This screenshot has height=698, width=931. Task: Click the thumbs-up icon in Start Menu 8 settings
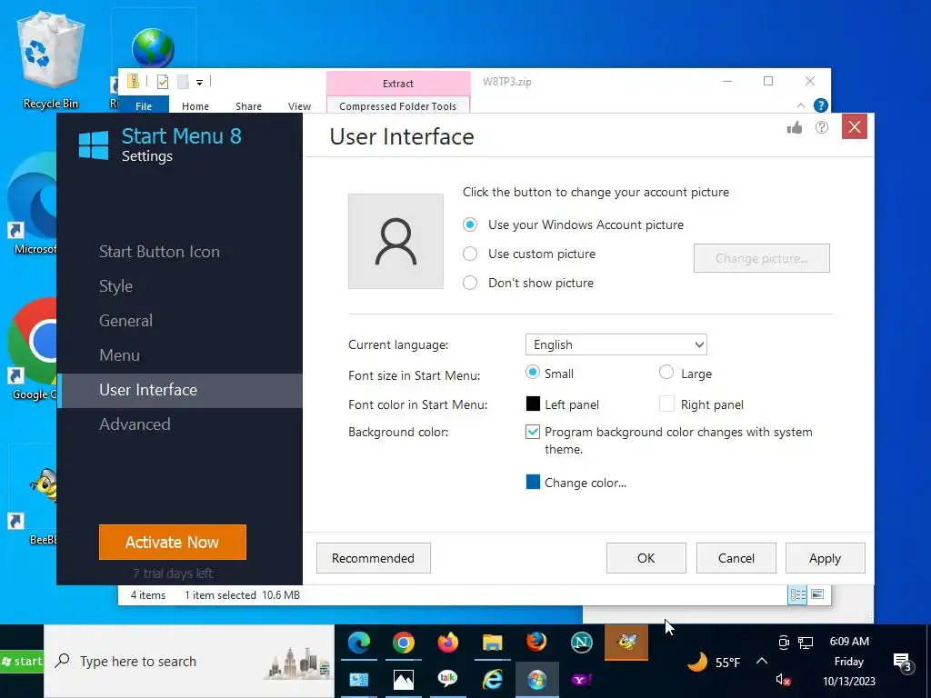click(795, 127)
